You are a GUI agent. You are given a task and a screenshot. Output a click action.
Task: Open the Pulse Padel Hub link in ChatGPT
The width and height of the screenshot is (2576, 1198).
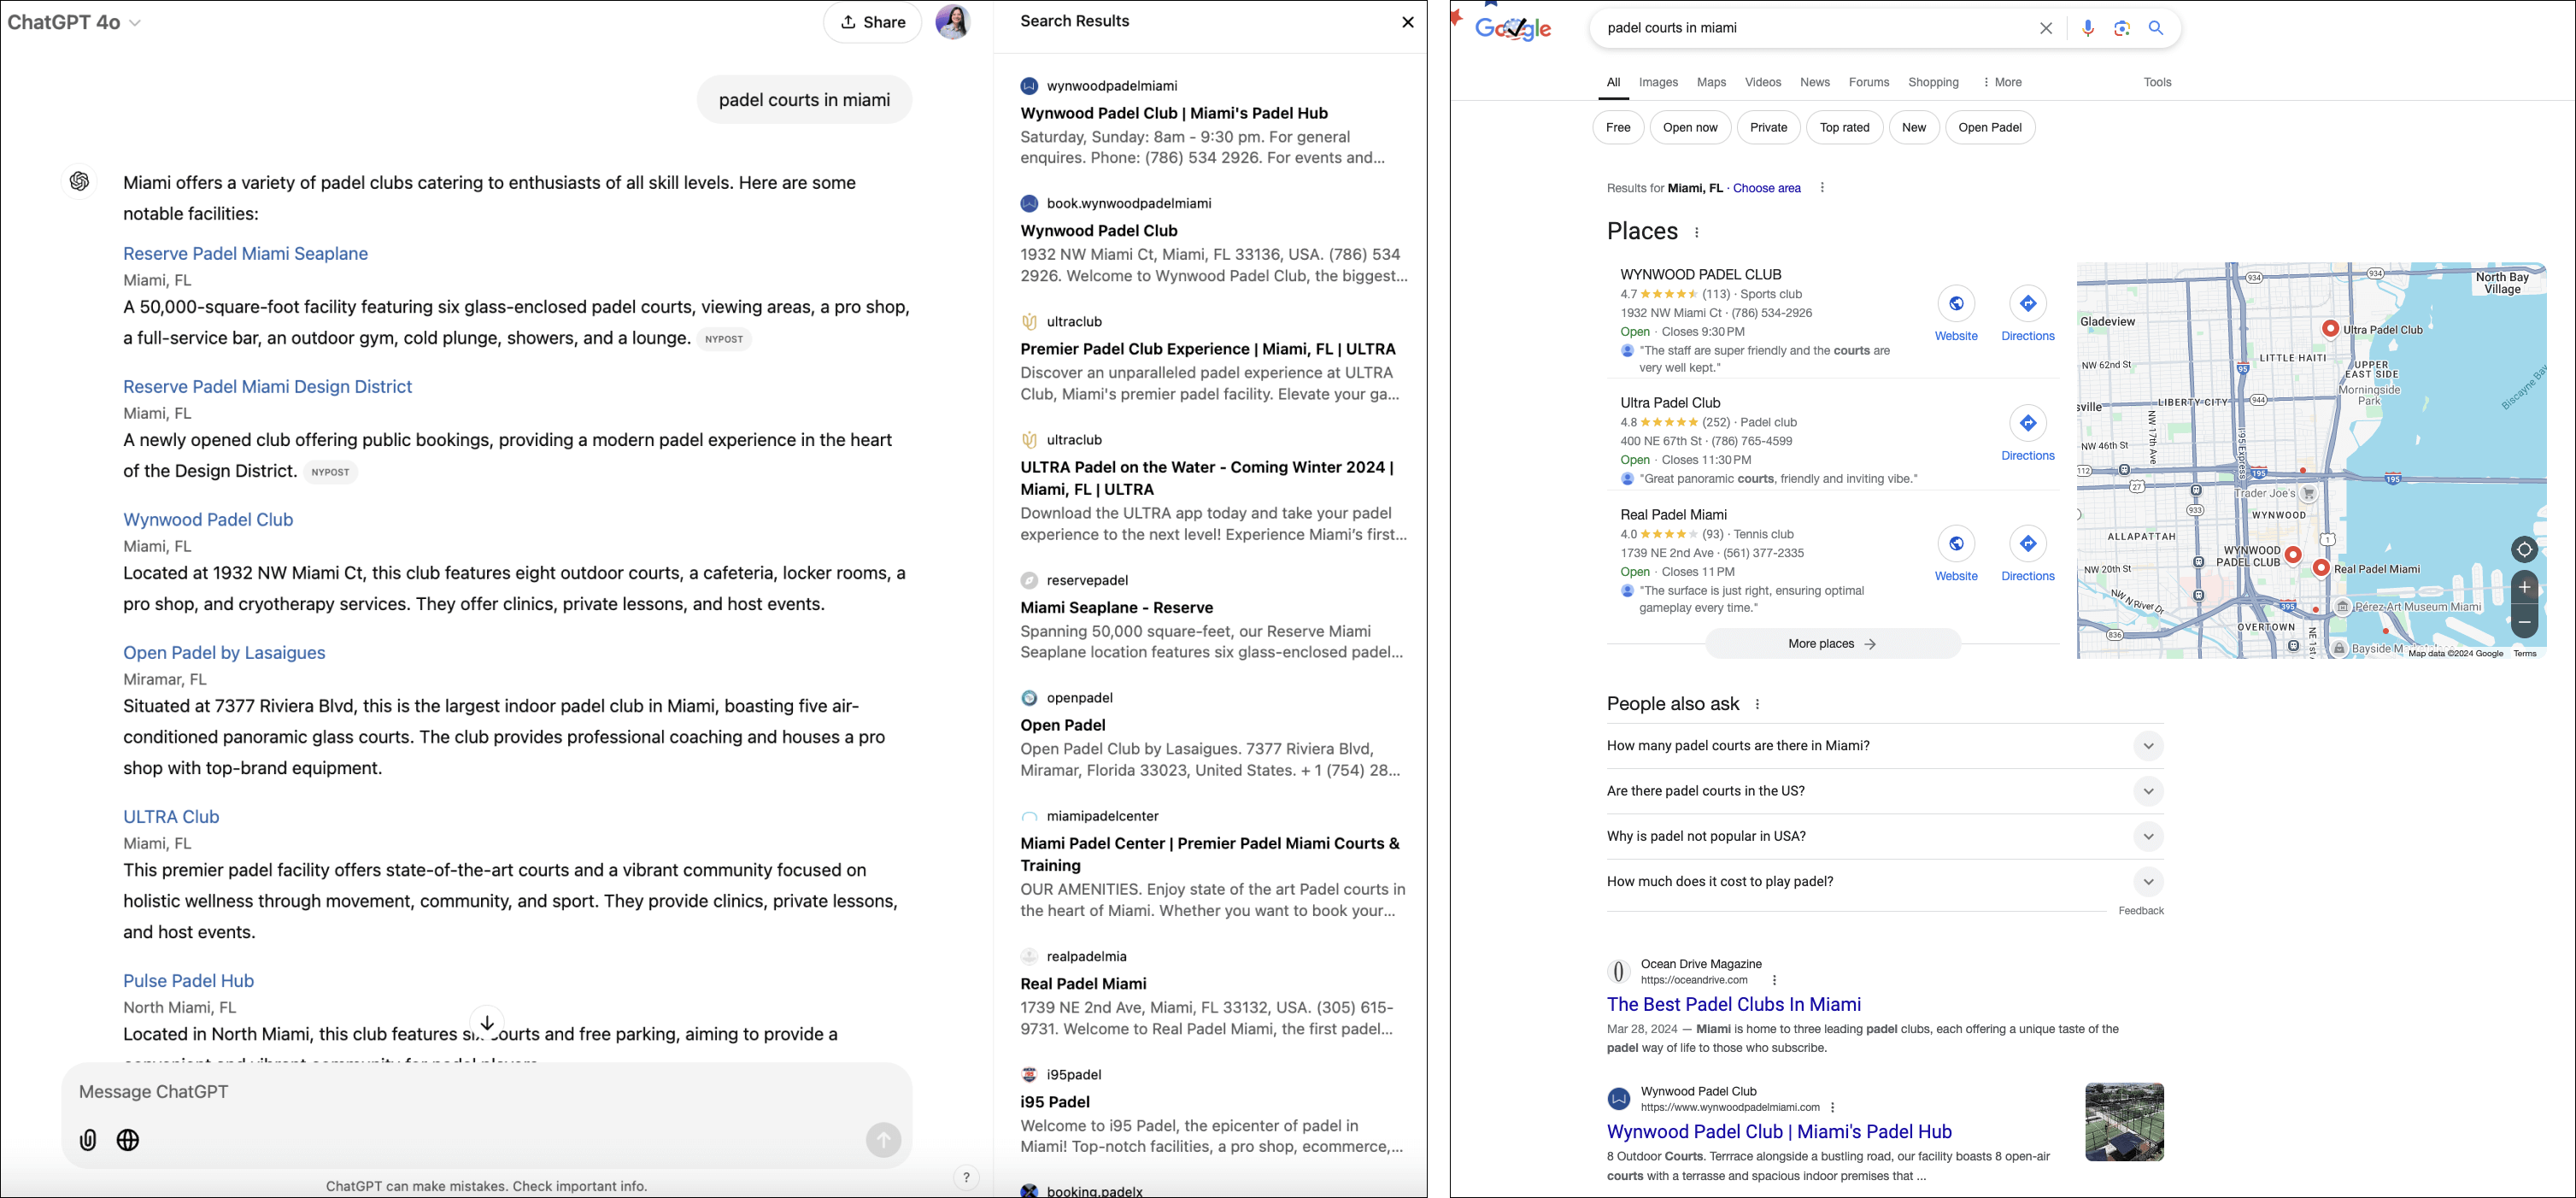(x=188, y=981)
